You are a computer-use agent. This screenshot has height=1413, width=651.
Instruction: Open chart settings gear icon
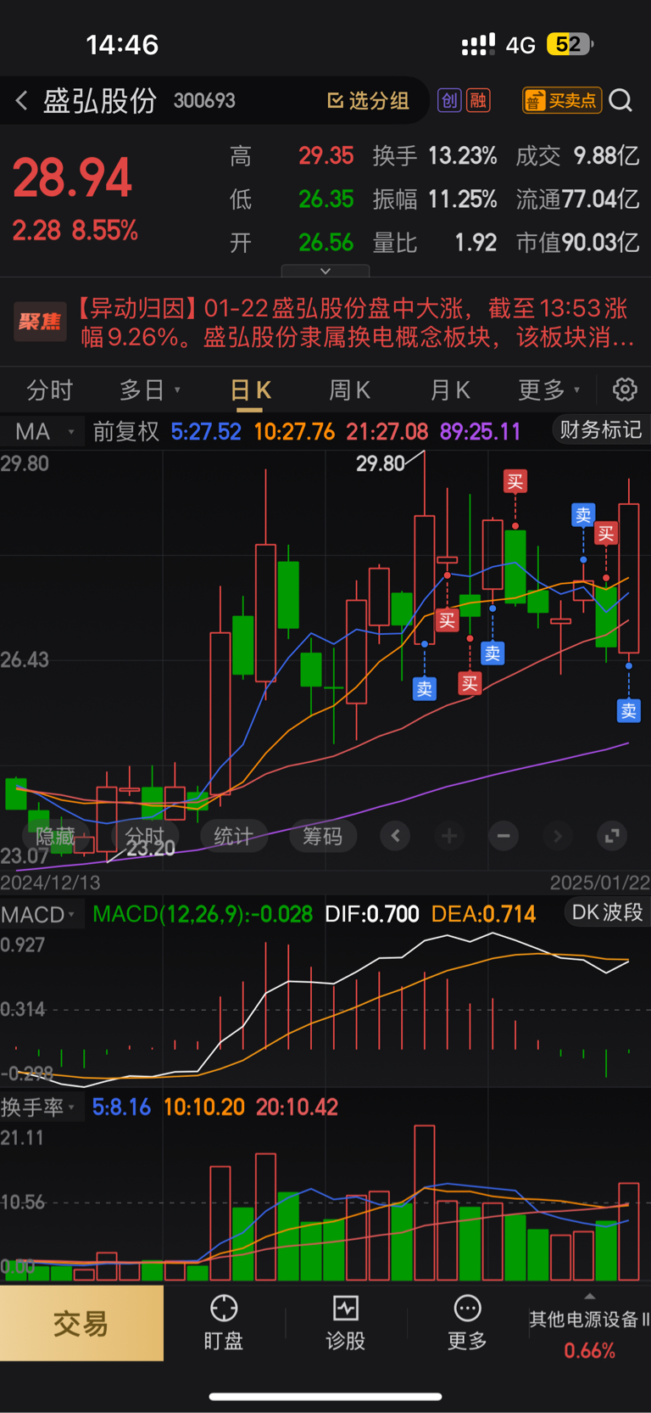tap(625, 390)
